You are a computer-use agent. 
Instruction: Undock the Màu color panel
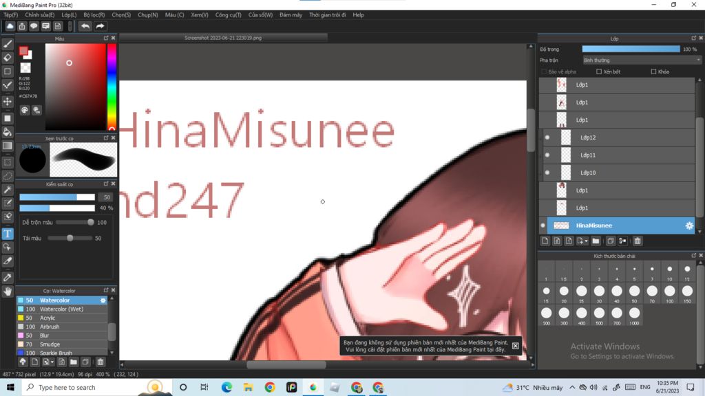tap(106, 38)
